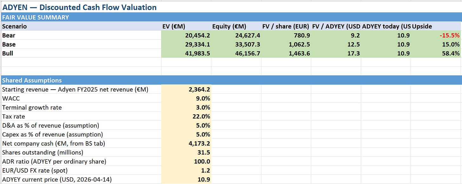Image resolution: width=462 pixels, height=184 pixels.
Task: Click the 'Shared Assumptions' section header
Action: tap(231, 80)
